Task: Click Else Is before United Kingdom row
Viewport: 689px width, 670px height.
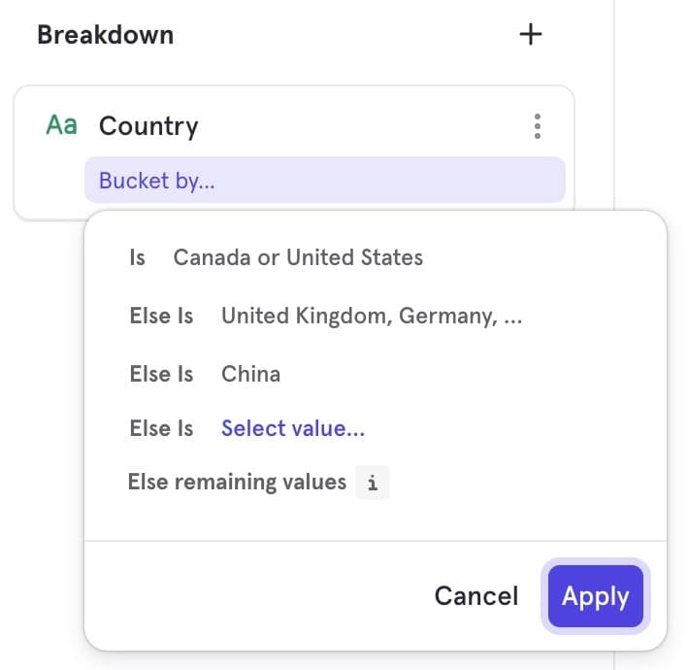Action: point(161,316)
